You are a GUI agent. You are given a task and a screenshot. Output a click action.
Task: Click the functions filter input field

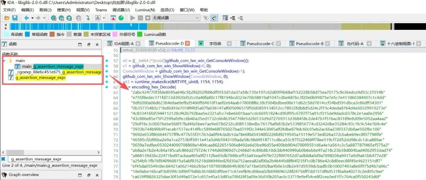point(54,159)
